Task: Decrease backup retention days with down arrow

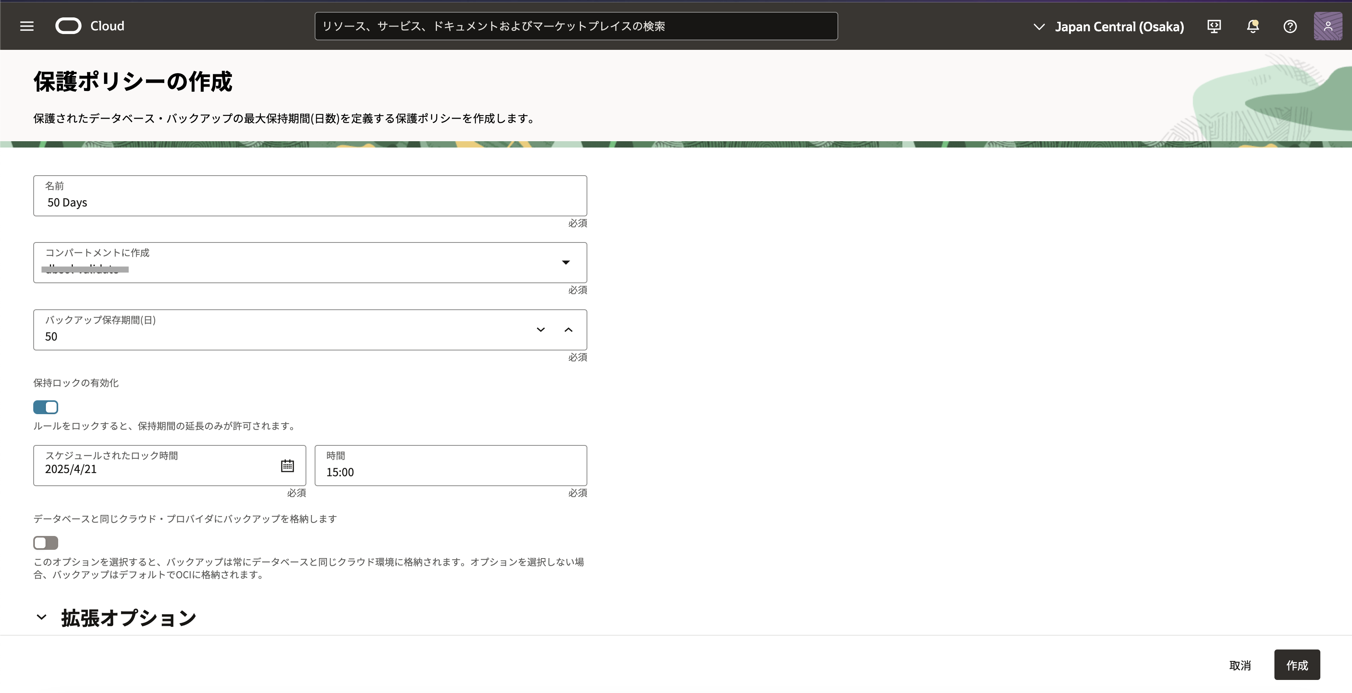Action: tap(541, 329)
